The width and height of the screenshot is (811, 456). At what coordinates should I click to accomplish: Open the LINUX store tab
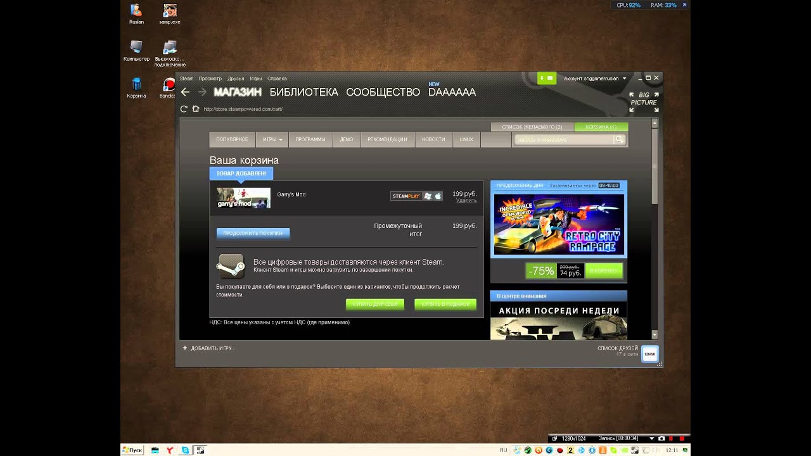(466, 139)
